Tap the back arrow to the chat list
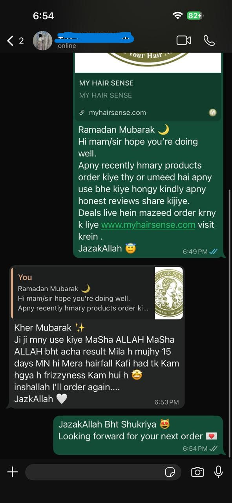 click(x=11, y=40)
